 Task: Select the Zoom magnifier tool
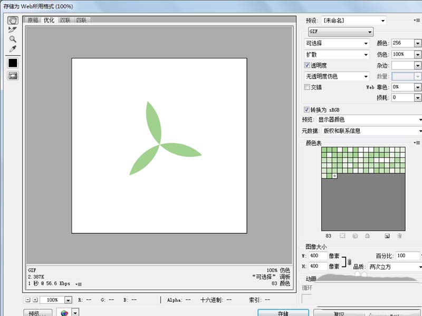tap(13, 39)
